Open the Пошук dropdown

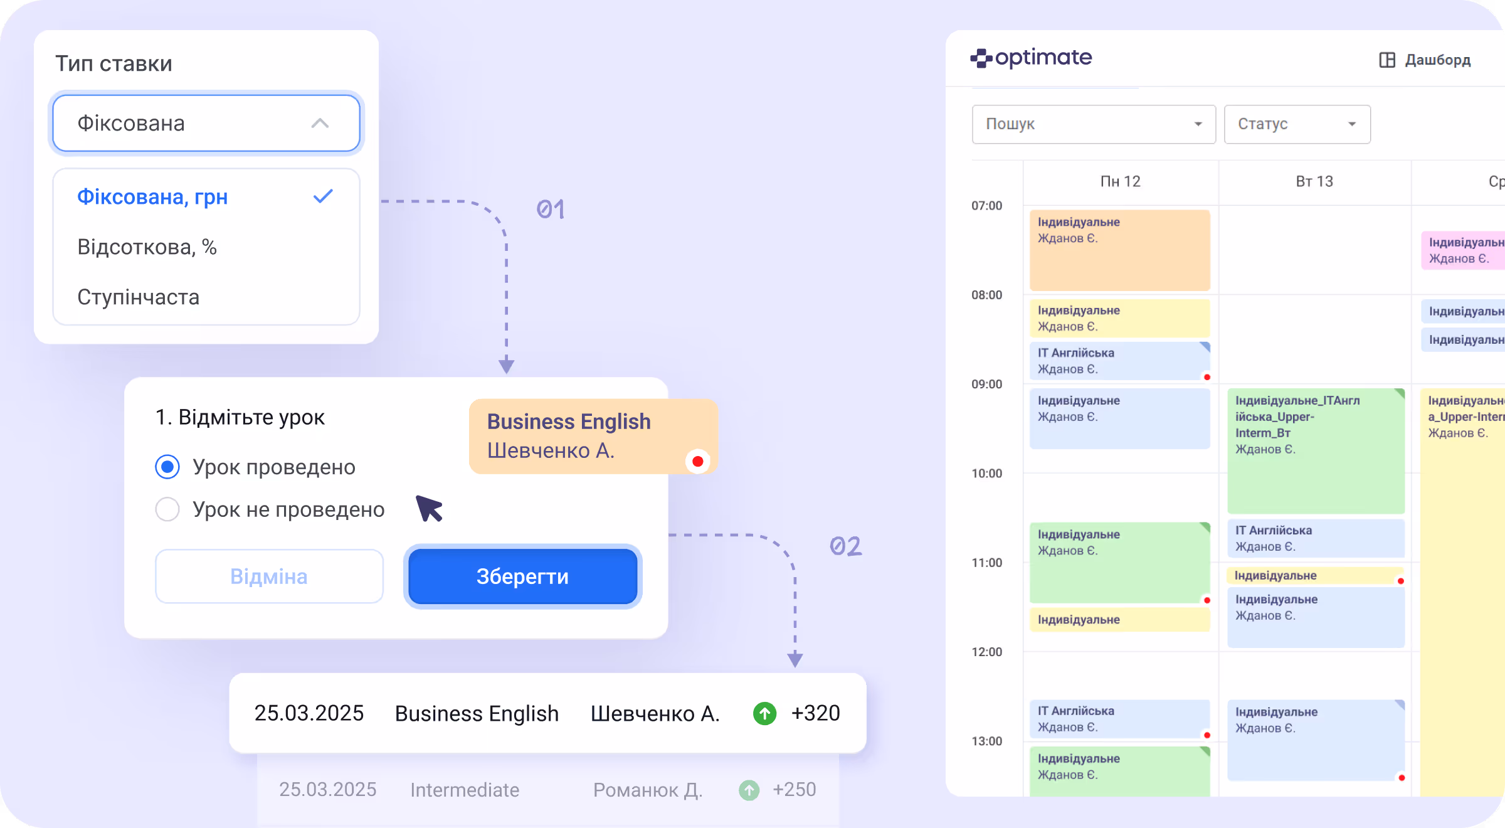(x=1093, y=124)
